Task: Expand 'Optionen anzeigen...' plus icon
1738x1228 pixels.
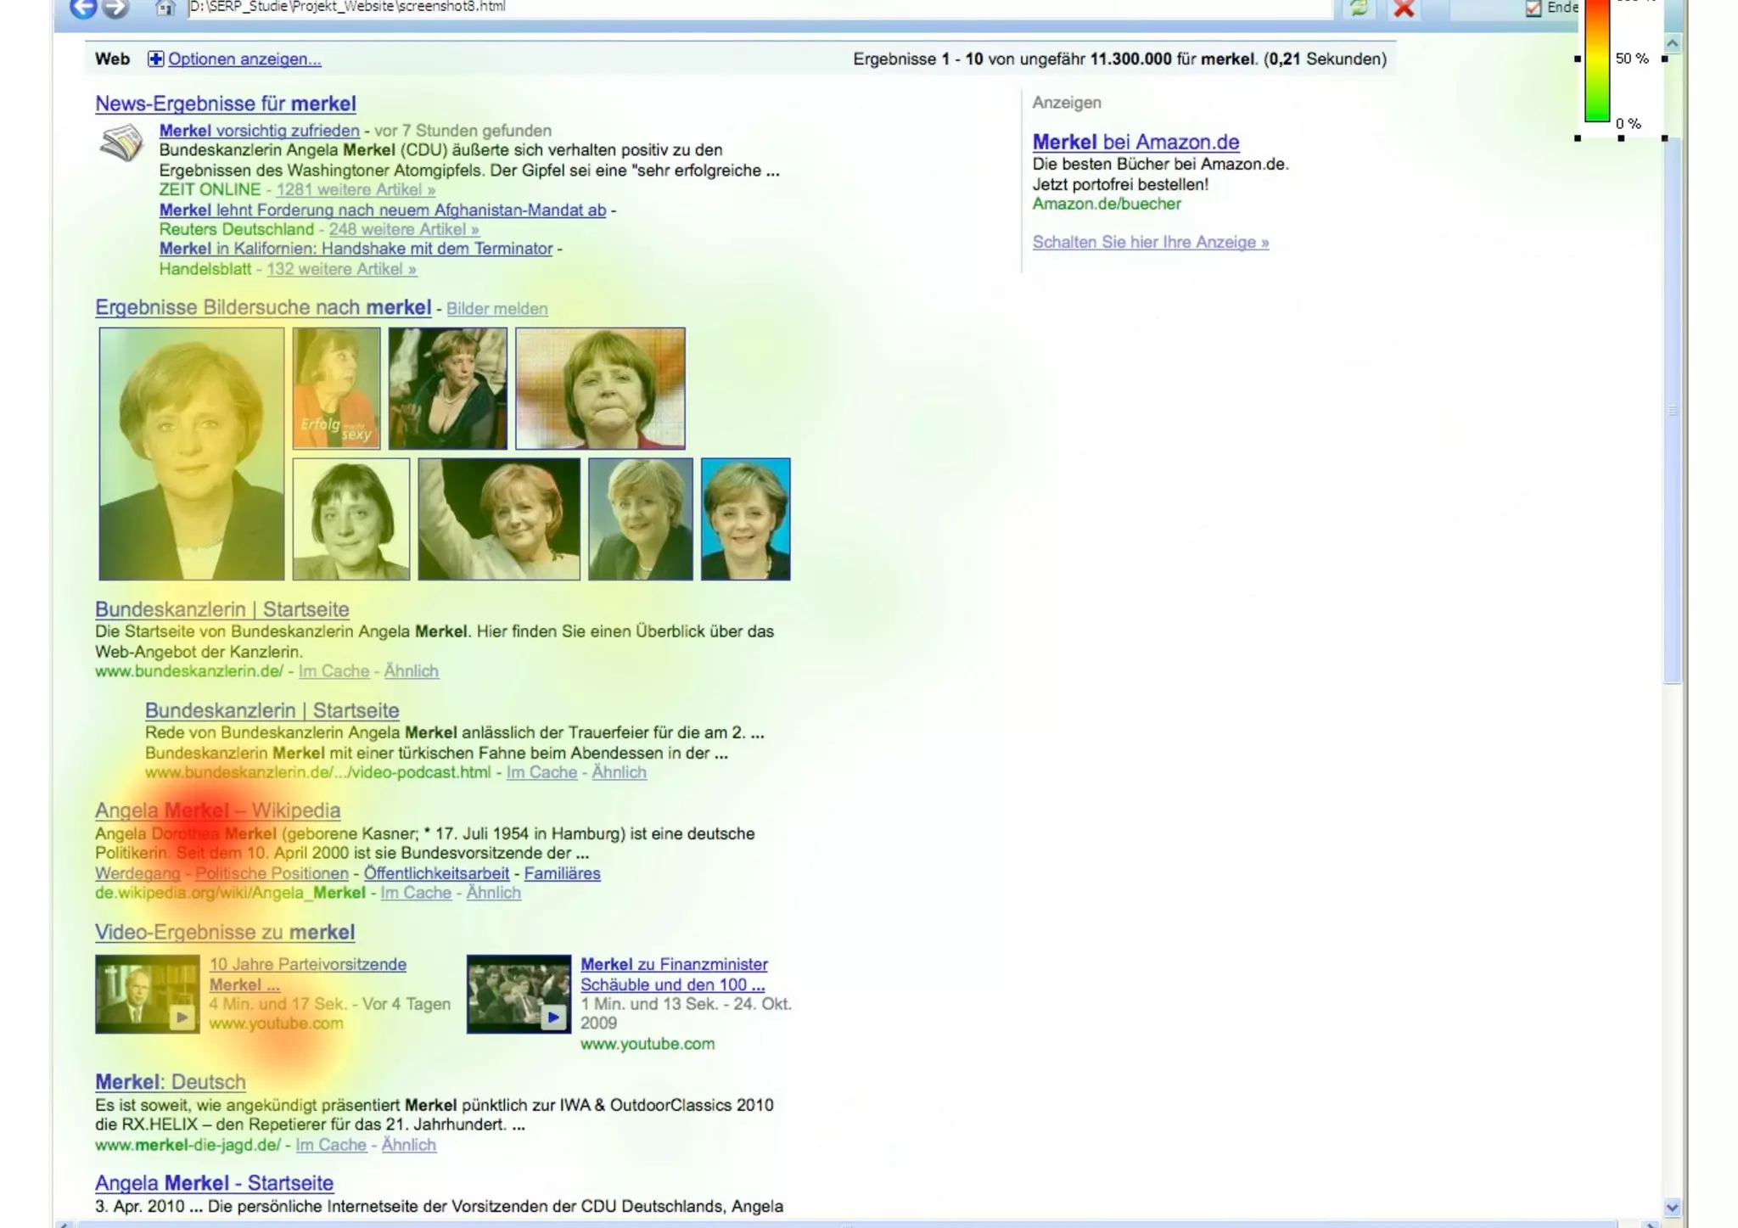Action: (x=155, y=59)
